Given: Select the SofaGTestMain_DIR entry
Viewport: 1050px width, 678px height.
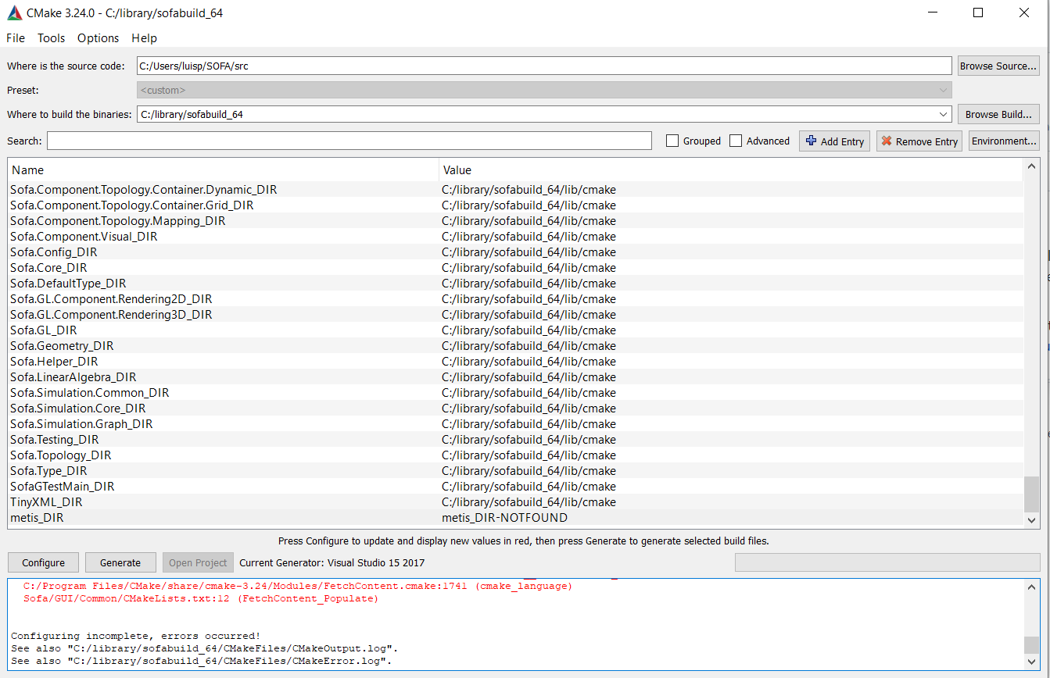Looking at the screenshot, I should tap(63, 487).
